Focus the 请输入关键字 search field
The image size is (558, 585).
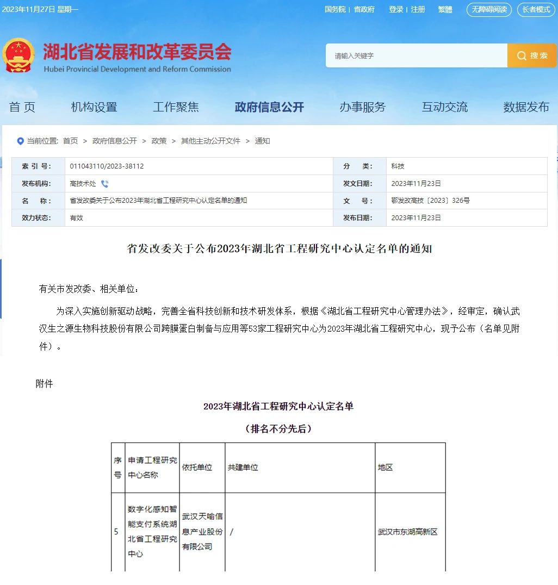pyautogui.click(x=417, y=55)
